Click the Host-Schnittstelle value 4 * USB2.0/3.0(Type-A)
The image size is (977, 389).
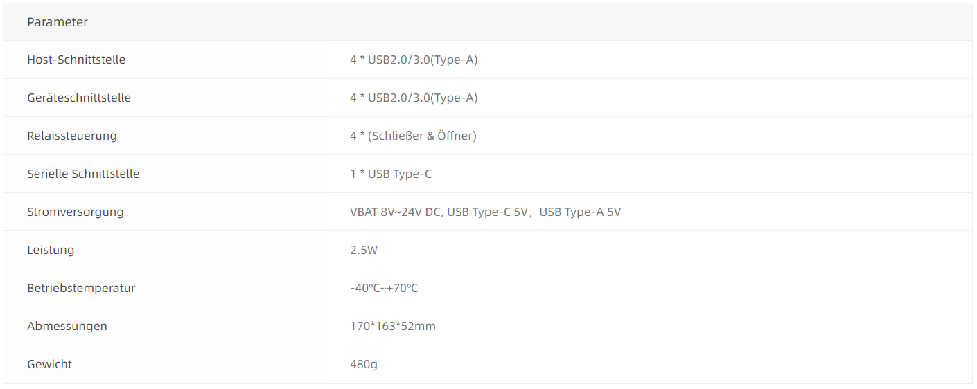tap(414, 60)
